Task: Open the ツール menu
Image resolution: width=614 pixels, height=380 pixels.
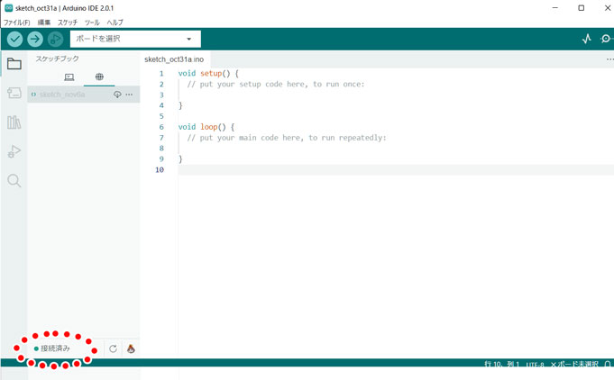Action: [92, 23]
